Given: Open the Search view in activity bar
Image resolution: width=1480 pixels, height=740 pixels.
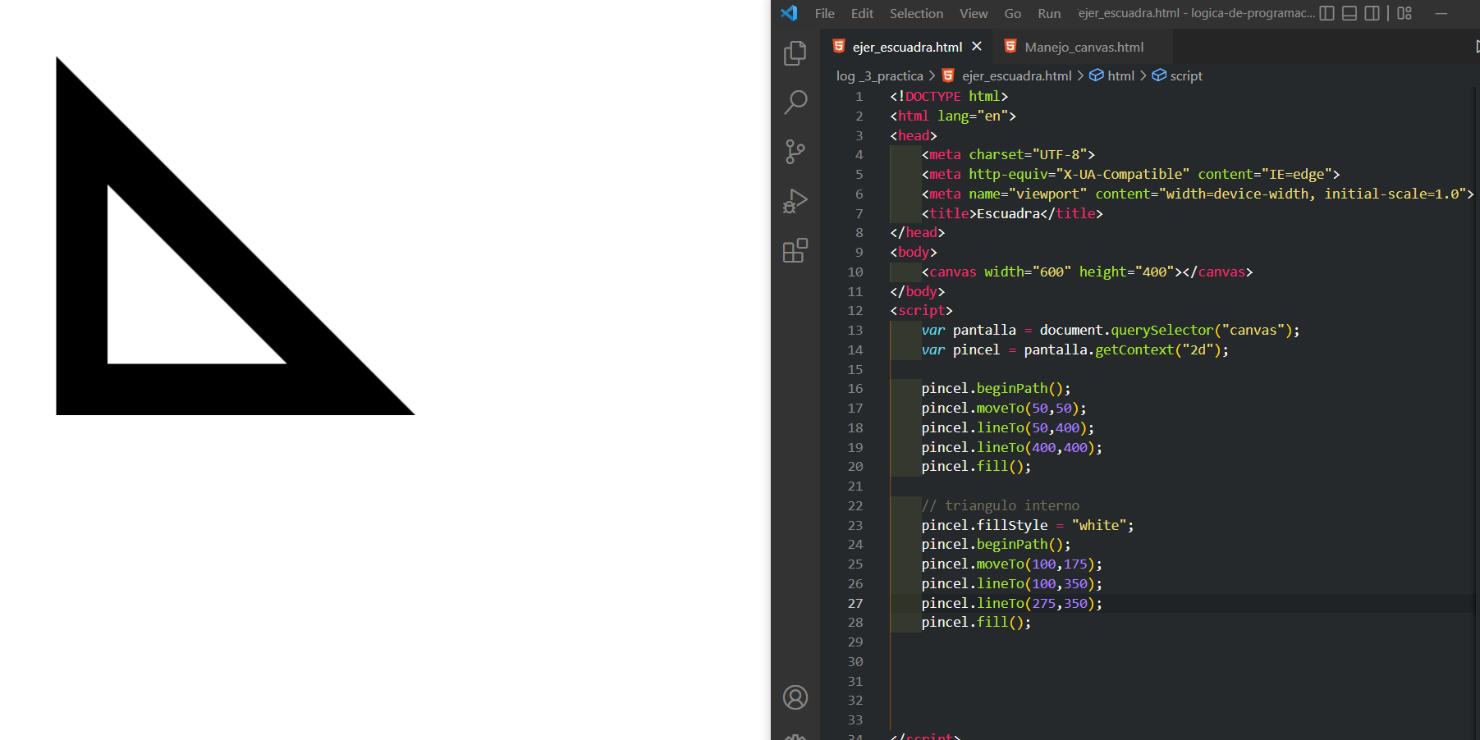Looking at the screenshot, I should pyautogui.click(x=795, y=103).
